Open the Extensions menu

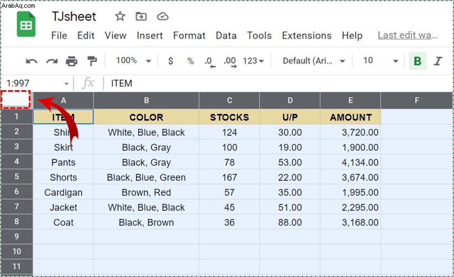pos(306,35)
